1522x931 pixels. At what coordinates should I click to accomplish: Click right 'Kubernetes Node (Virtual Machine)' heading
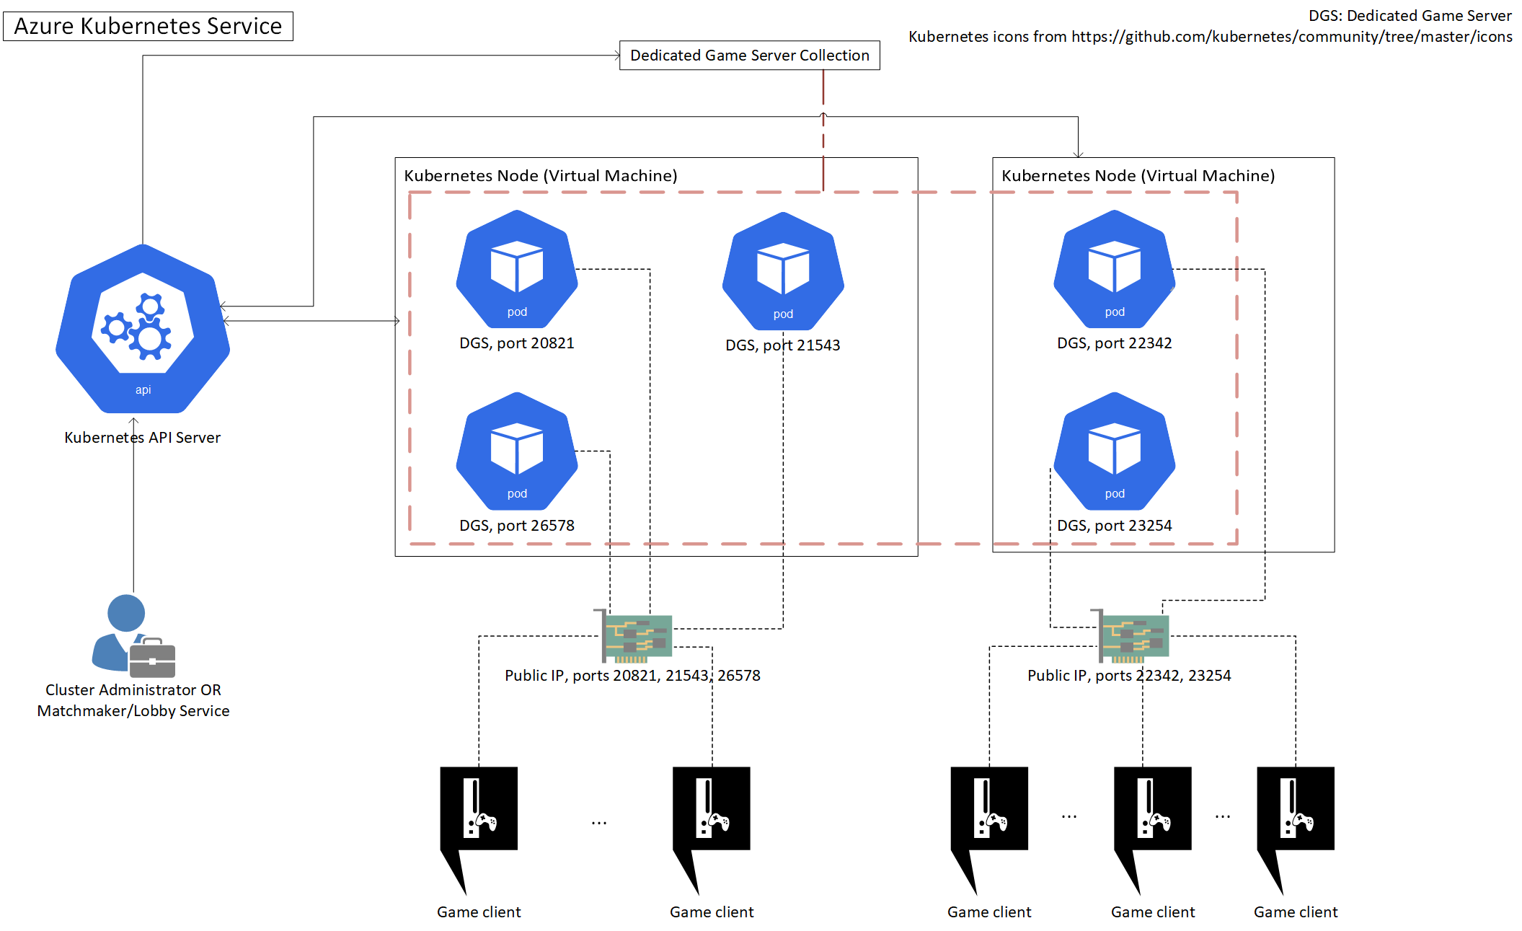point(1138,176)
